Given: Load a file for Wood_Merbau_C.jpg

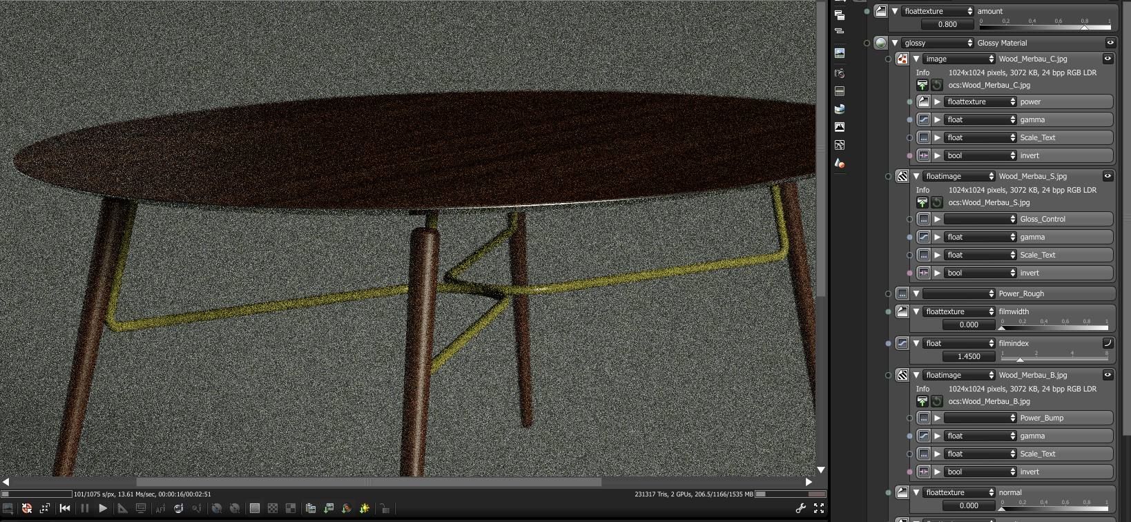Looking at the screenshot, I should 922,85.
